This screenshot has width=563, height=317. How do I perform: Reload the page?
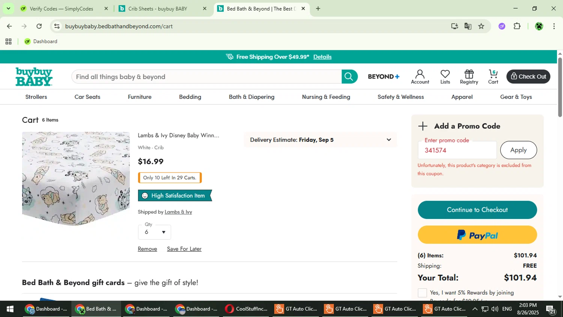39,26
